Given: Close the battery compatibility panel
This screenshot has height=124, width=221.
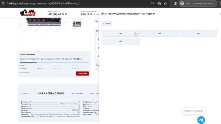Looking at the screenshot, I should click(x=220, y=14).
